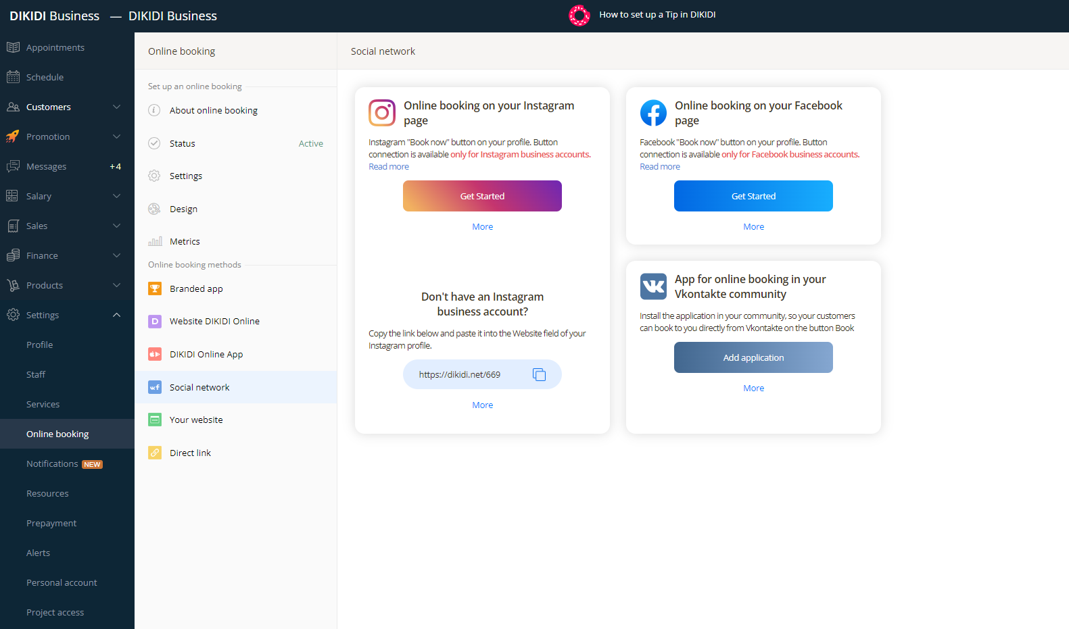Collapse the Settings submenu chevron
Screen dimensions: 1069x629
coord(116,315)
